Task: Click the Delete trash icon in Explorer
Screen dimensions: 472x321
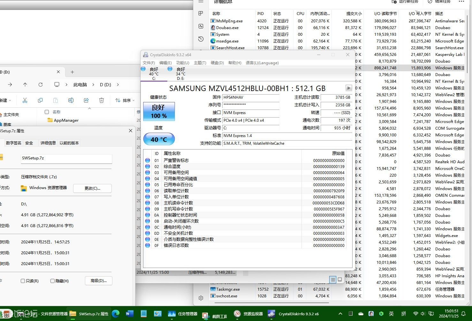Action: (102, 100)
